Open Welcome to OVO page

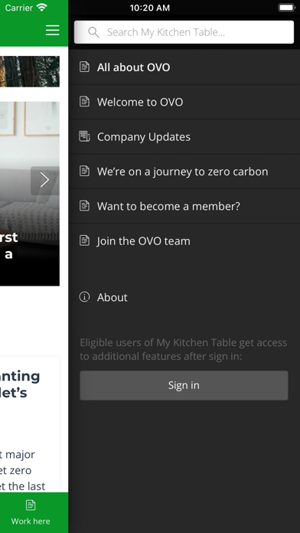(184, 102)
